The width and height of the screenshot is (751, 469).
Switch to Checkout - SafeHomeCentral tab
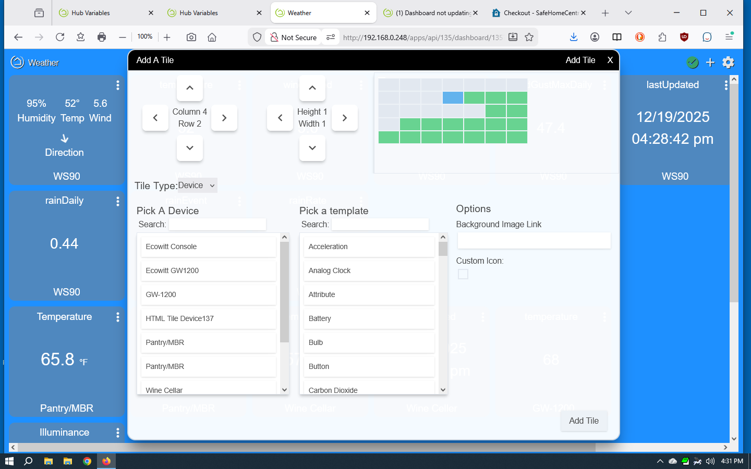click(x=537, y=13)
